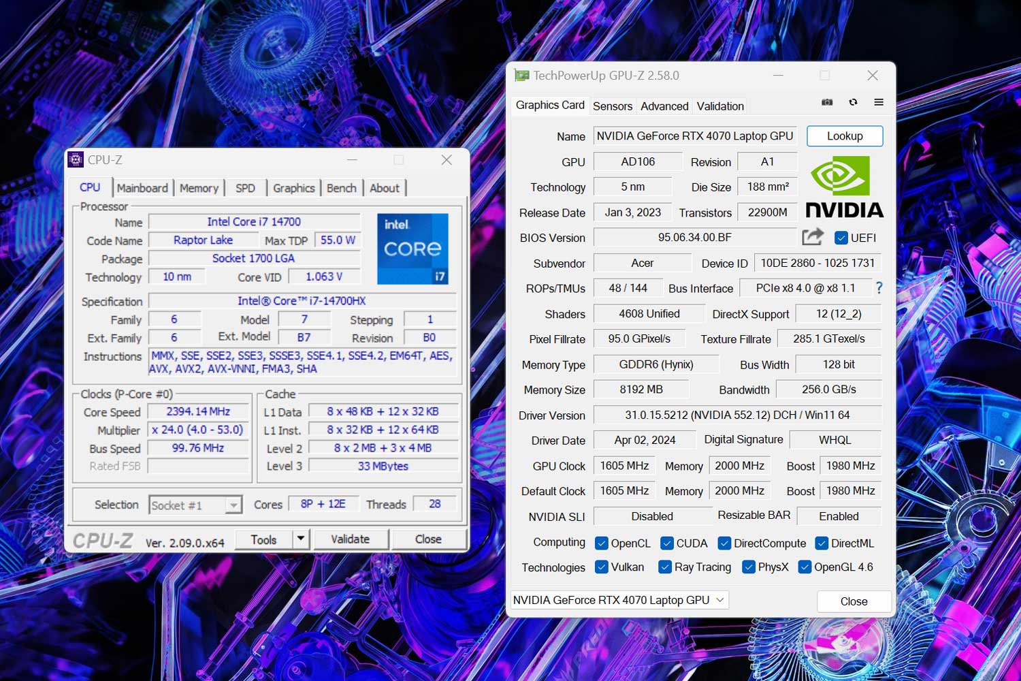Select the CPU tab in CPU-Z
The width and height of the screenshot is (1021, 681).
(x=90, y=187)
